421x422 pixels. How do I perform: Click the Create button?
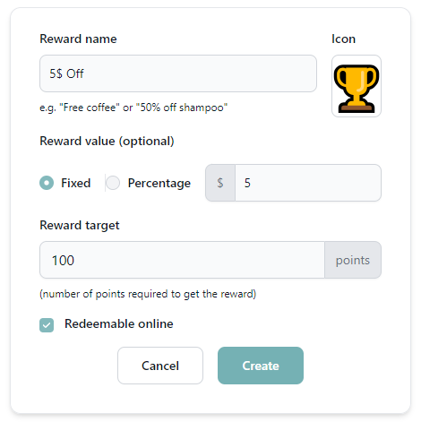pyautogui.click(x=261, y=366)
